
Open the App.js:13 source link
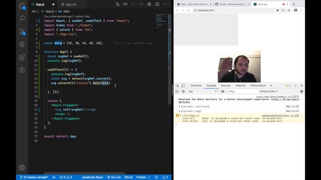292,111
